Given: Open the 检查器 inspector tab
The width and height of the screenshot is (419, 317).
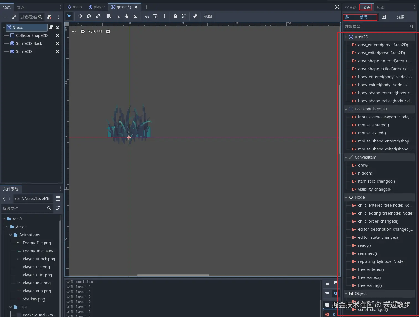Looking at the screenshot, I should 351,7.
